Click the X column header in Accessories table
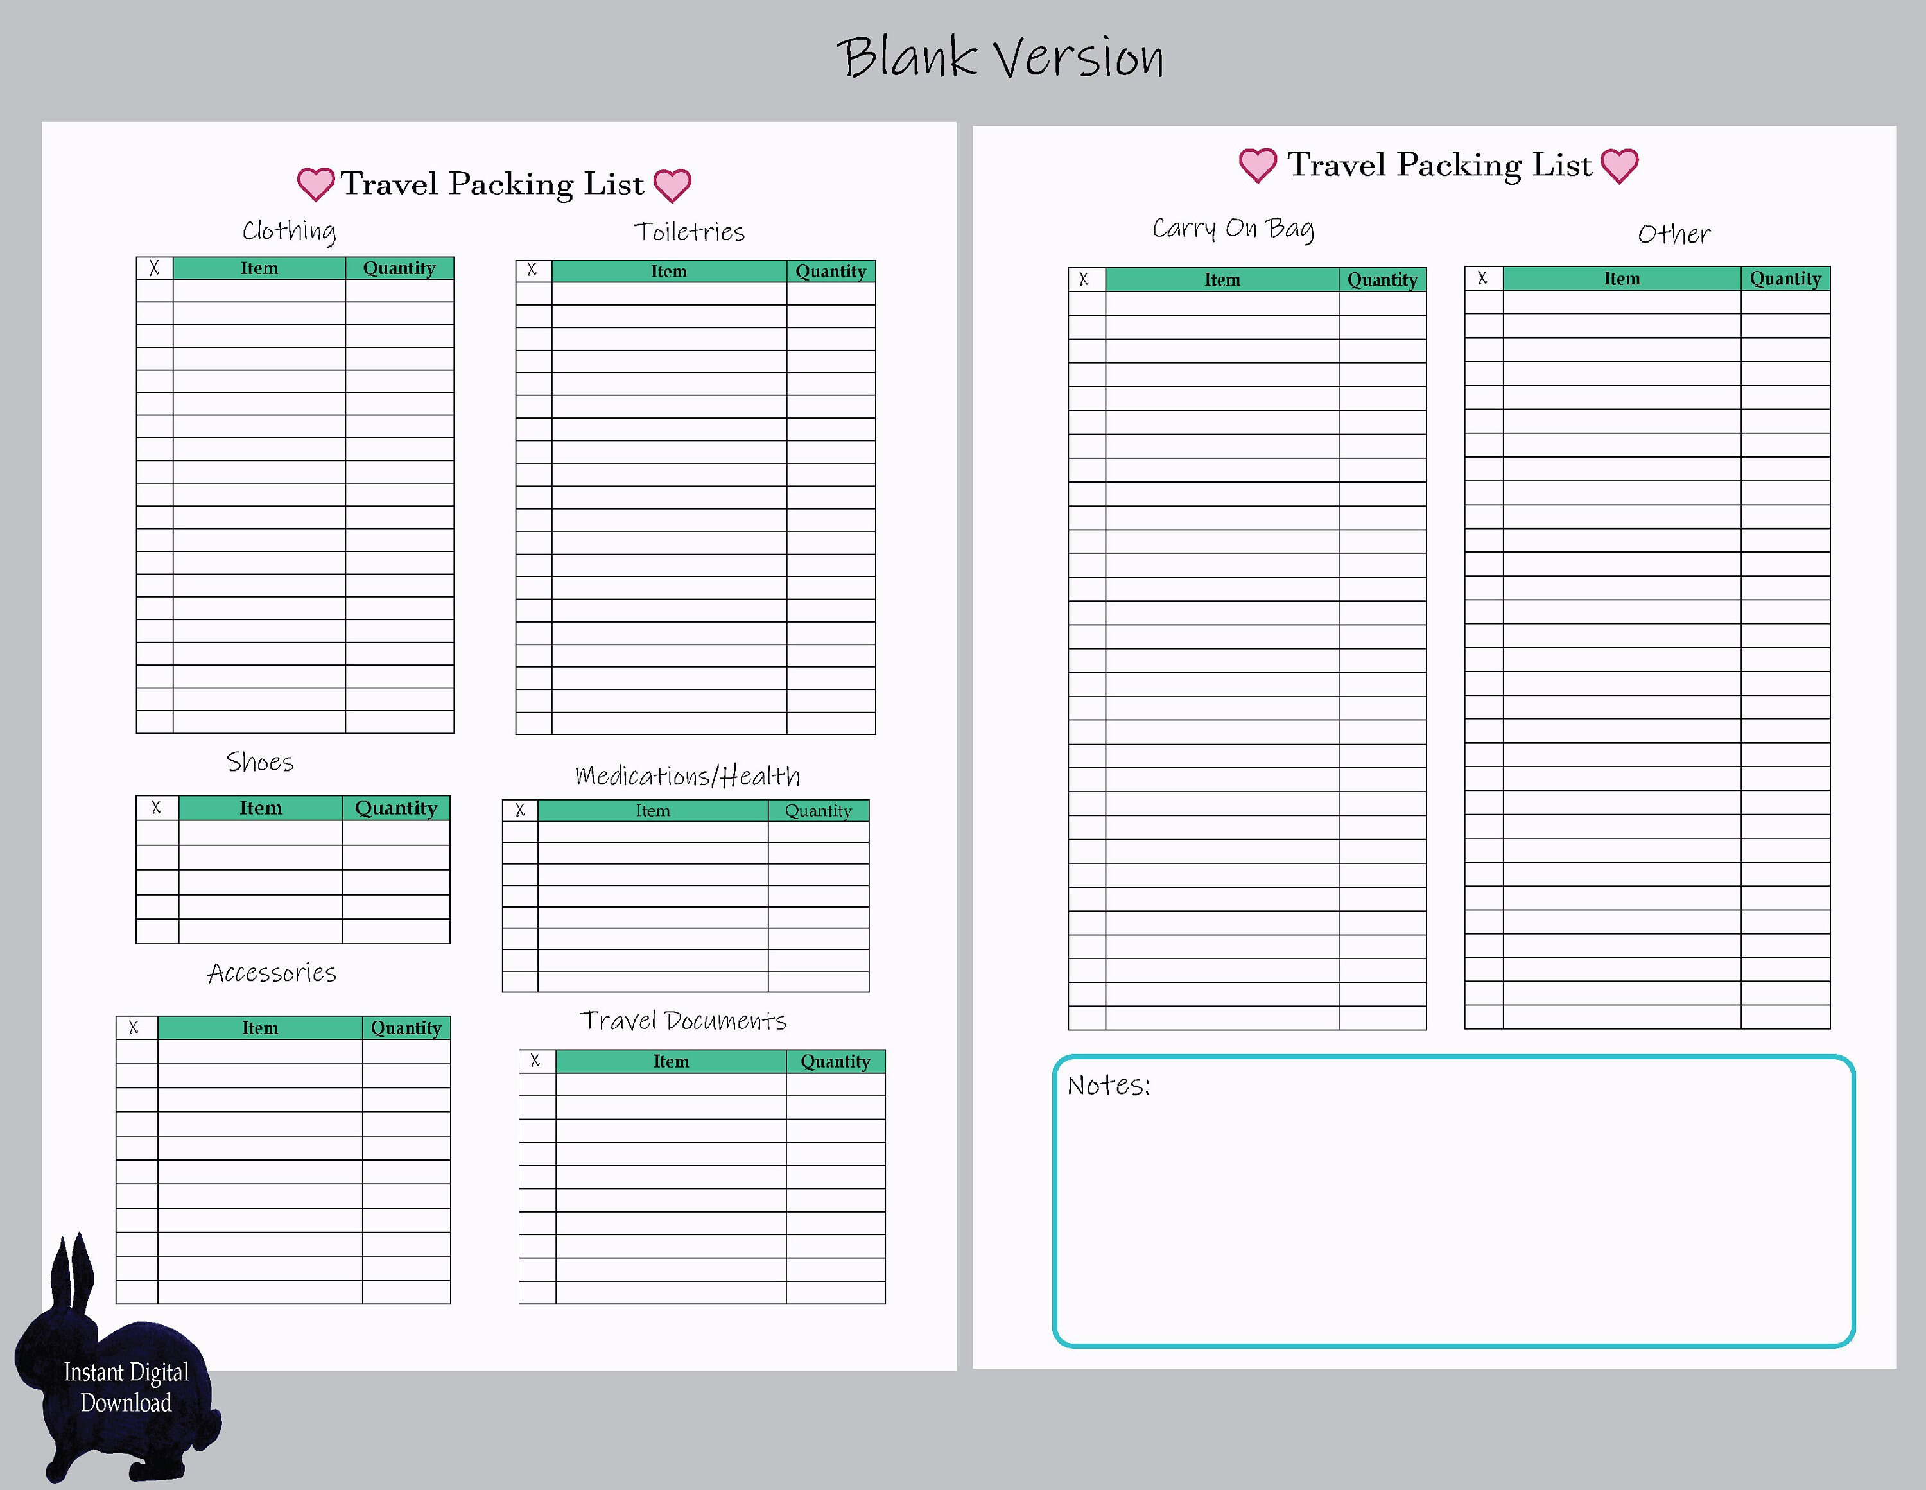 tap(134, 1027)
